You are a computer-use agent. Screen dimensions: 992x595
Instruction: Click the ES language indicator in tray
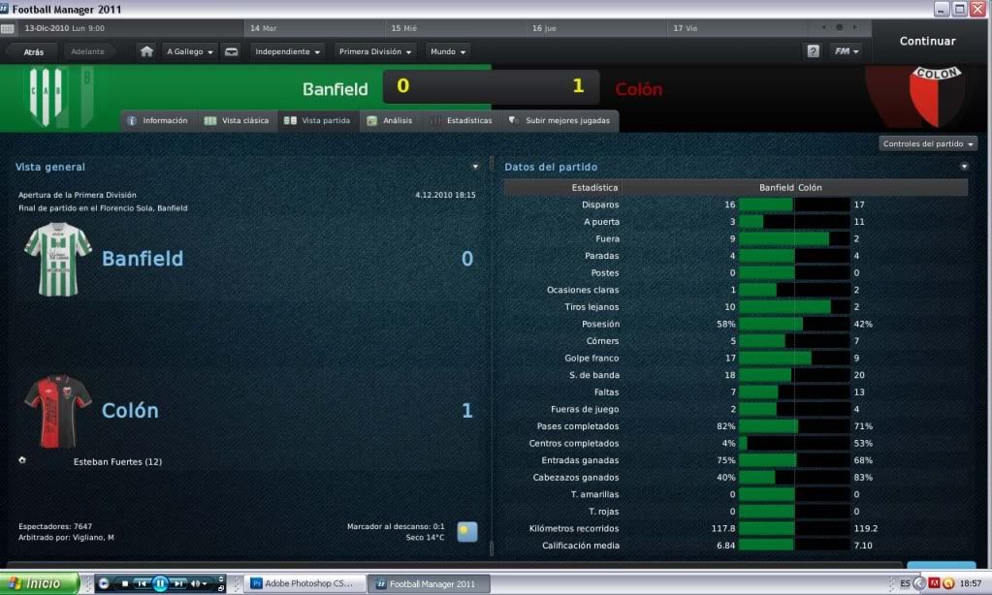coord(906,583)
